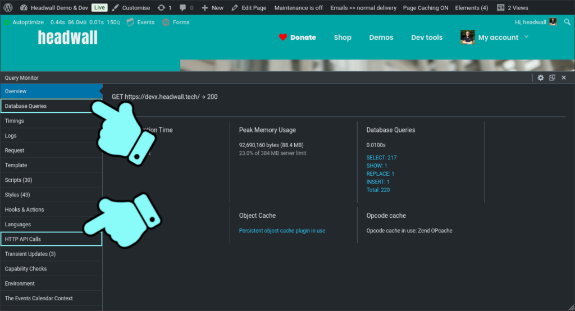The height and width of the screenshot is (311, 575).
Task: Open Maintenance is off menu
Action: pyautogui.click(x=299, y=8)
